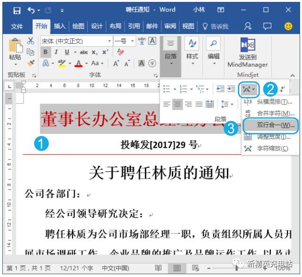Viewport: 302px width, 277px height.
Task: Toggle bold formatting
Action: pos(45,52)
